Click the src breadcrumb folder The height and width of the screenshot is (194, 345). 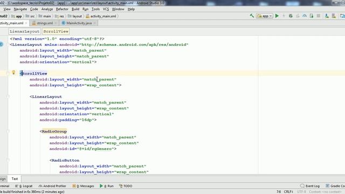(x=30, y=16)
